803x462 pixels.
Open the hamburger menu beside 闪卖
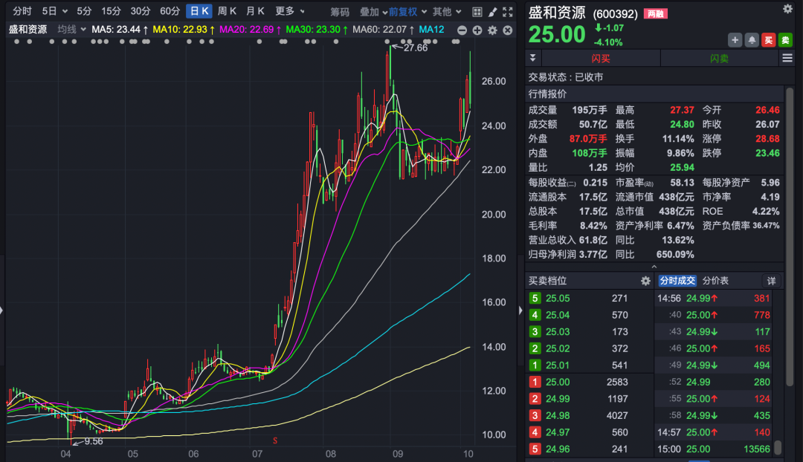tap(786, 57)
